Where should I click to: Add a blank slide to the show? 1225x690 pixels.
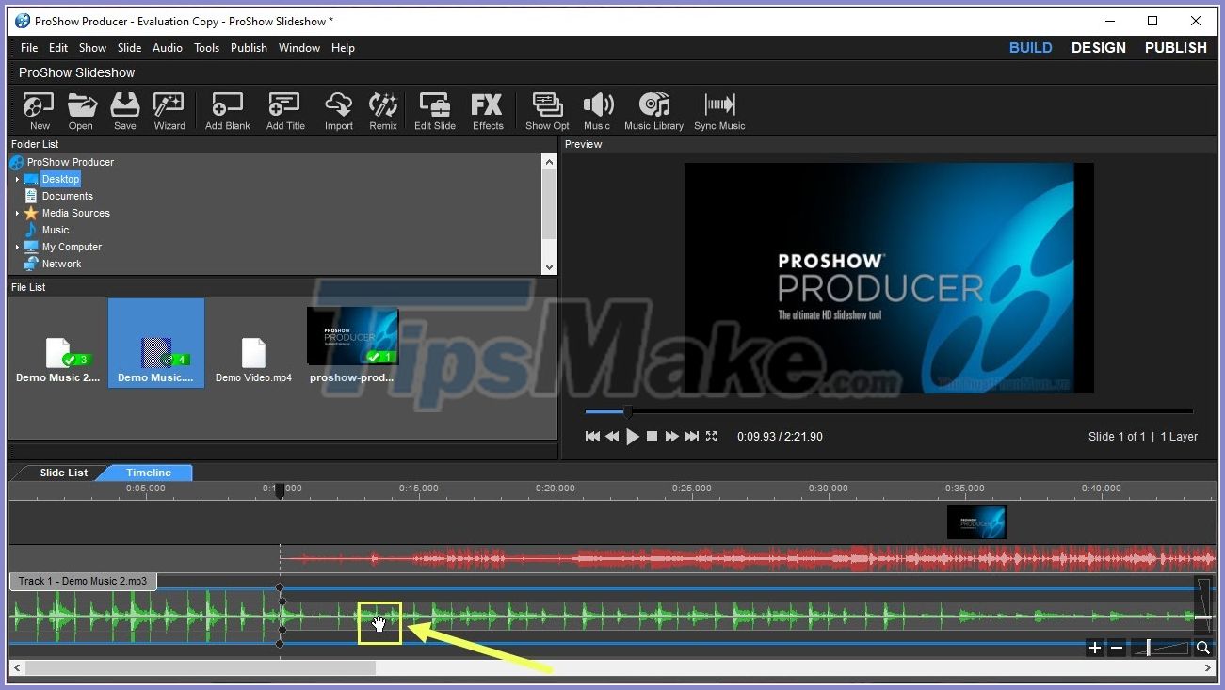click(x=226, y=110)
